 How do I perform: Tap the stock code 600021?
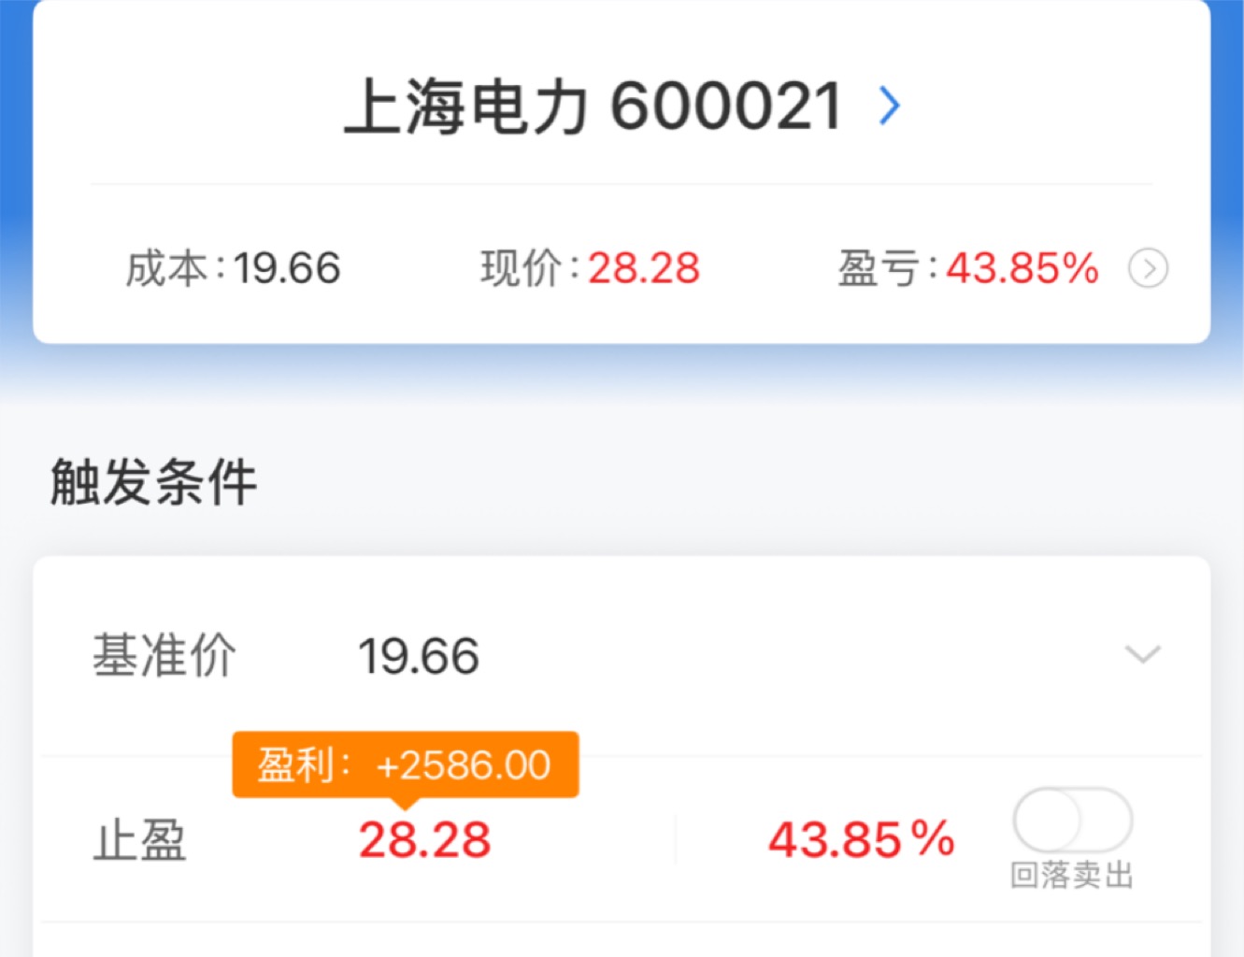coord(727,106)
